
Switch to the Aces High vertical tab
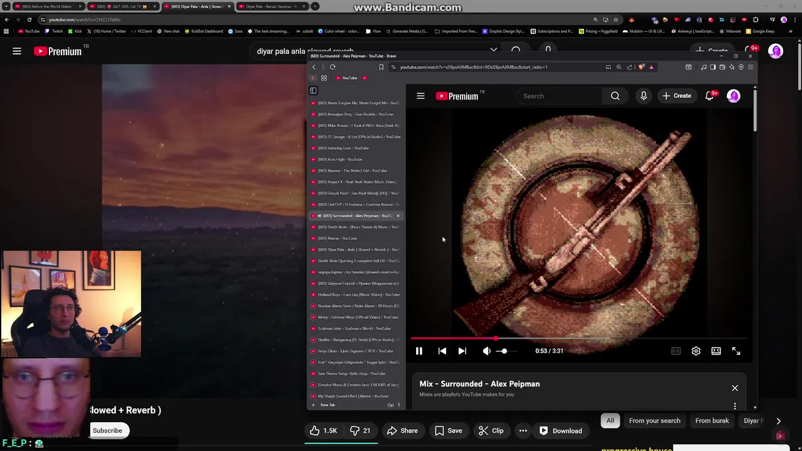pos(356,159)
